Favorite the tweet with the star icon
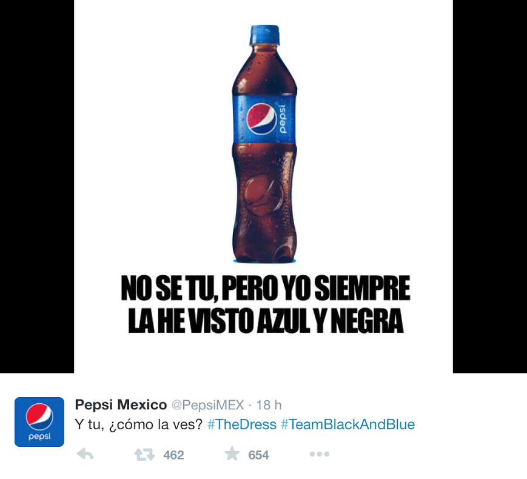The height and width of the screenshot is (479, 527). pyautogui.click(x=232, y=454)
